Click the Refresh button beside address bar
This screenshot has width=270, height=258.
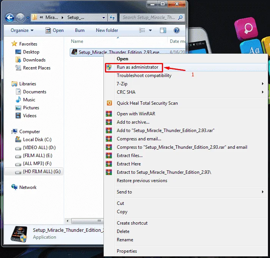pos(112,17)
